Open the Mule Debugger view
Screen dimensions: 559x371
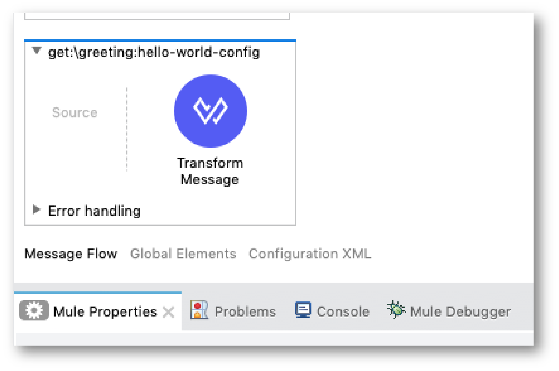(x=460, y=311)
